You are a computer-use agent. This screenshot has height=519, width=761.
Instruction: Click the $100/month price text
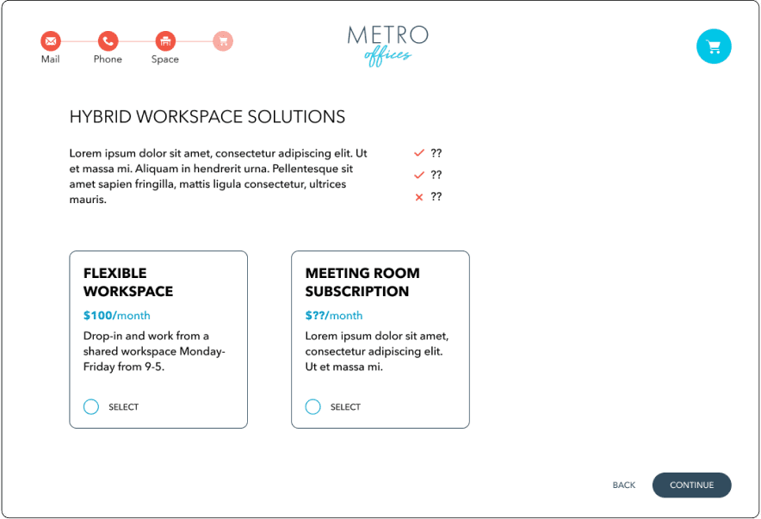pyautogui.click(x=116, y=316)
